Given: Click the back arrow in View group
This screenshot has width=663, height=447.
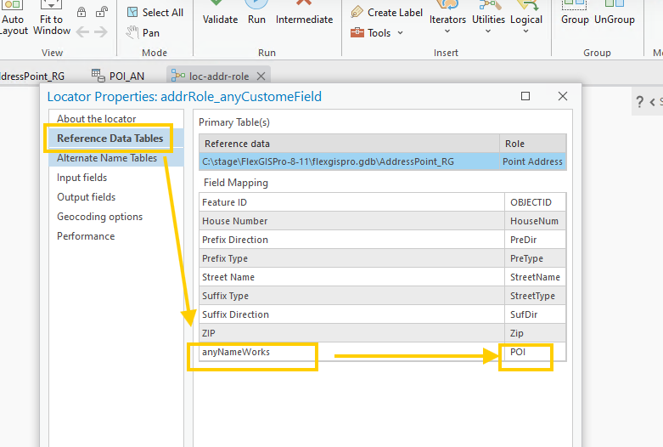Looking at the screenshot, I should pyautogui.click(x=82, y=31).
